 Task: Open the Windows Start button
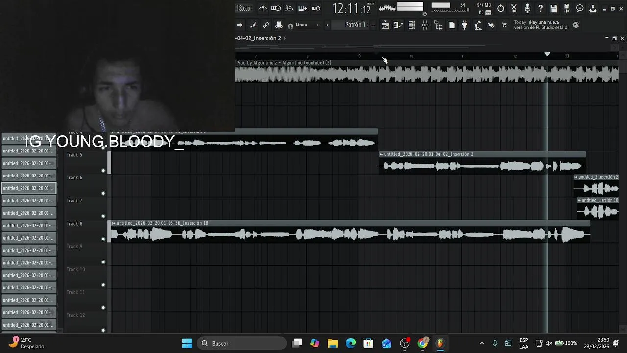coord(187,343)
